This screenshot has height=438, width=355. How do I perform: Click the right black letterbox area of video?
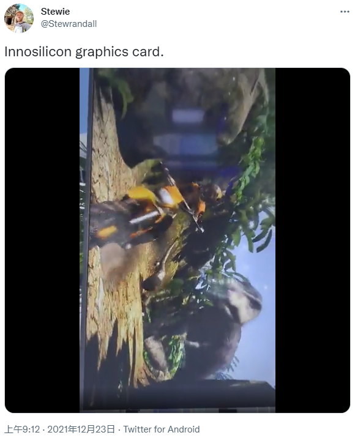pyautogui.click(x=313, y=240)
